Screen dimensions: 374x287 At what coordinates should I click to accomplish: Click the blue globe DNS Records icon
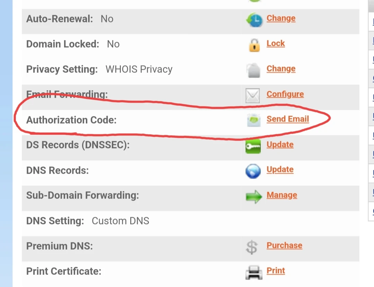point(253,171)
